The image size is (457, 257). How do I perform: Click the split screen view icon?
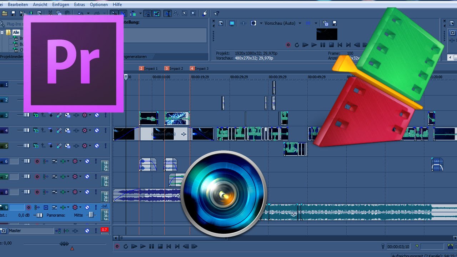click(253, 23)
